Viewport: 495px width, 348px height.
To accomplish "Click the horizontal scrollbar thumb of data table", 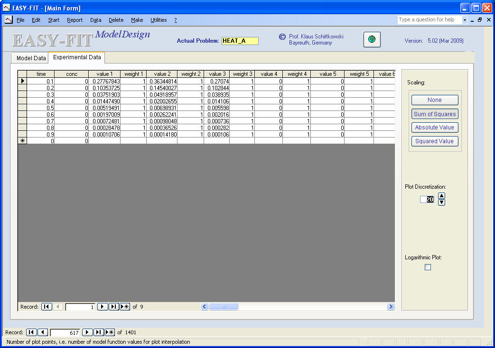I will [223, 307].
